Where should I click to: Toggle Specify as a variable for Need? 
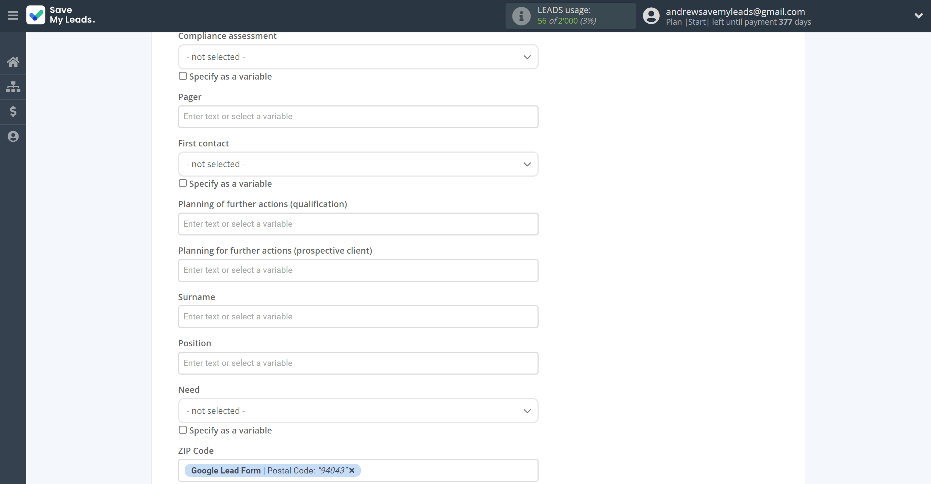click(182, 429)
